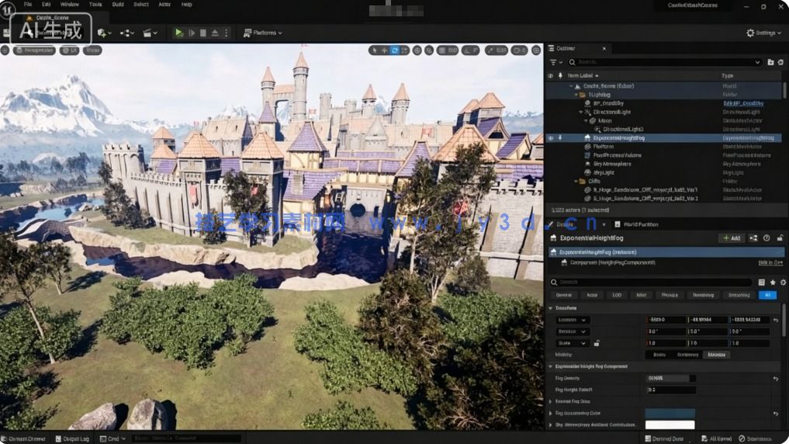Click the Eject button in the play toolbar
Screen dimensions: 789x444
(215, 33)
